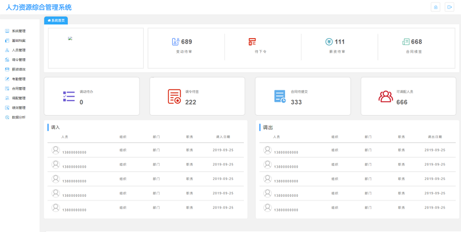Click the broken profile image placeholder
The height and width of the screenshot is (232, 461).
pos(70,38)
